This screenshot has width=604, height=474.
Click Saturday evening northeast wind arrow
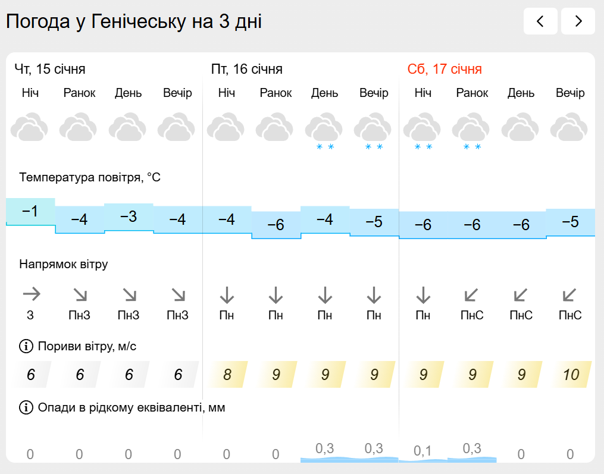coord(569,294)
